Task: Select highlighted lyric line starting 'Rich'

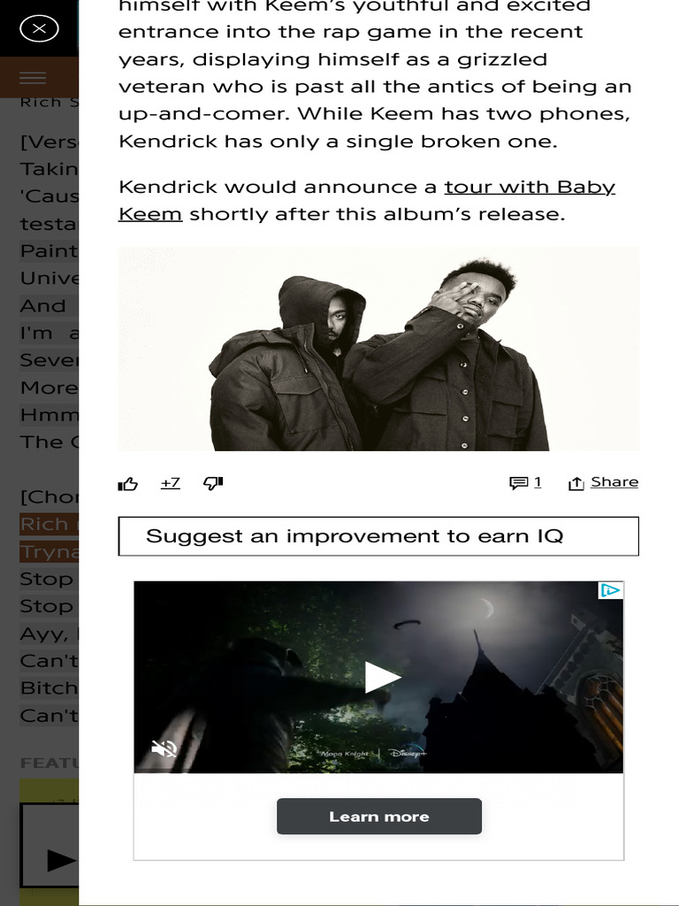Action: [50, 524]
